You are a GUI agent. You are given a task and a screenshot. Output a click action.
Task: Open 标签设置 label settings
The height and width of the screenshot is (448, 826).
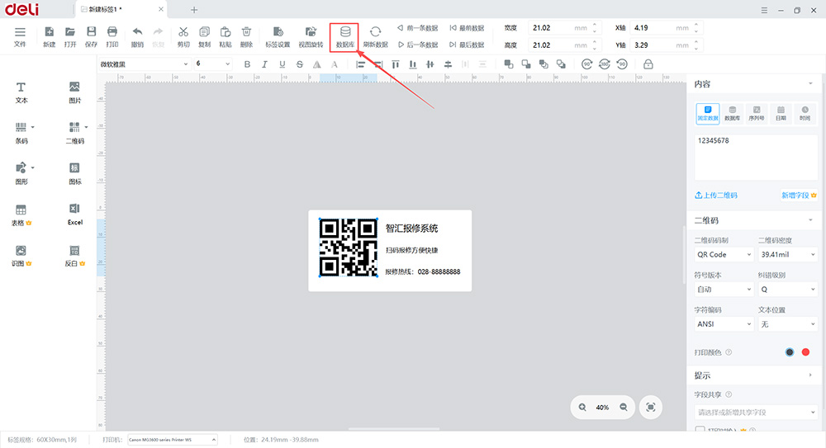coord(278,37)
